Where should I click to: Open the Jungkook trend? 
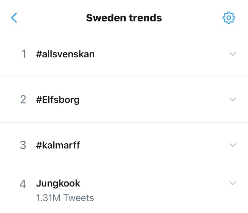pyautogui.click(x=58, y=183)
